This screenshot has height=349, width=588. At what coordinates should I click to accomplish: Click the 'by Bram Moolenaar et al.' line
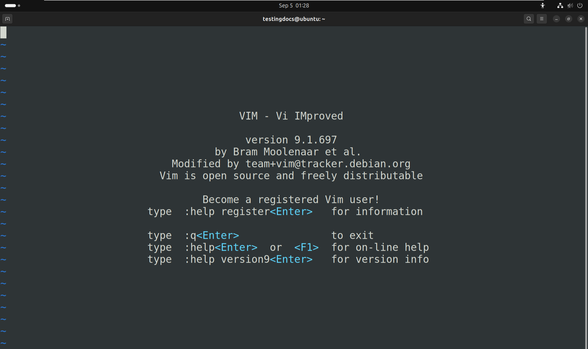pyautogui.click(x=288, y=152)
